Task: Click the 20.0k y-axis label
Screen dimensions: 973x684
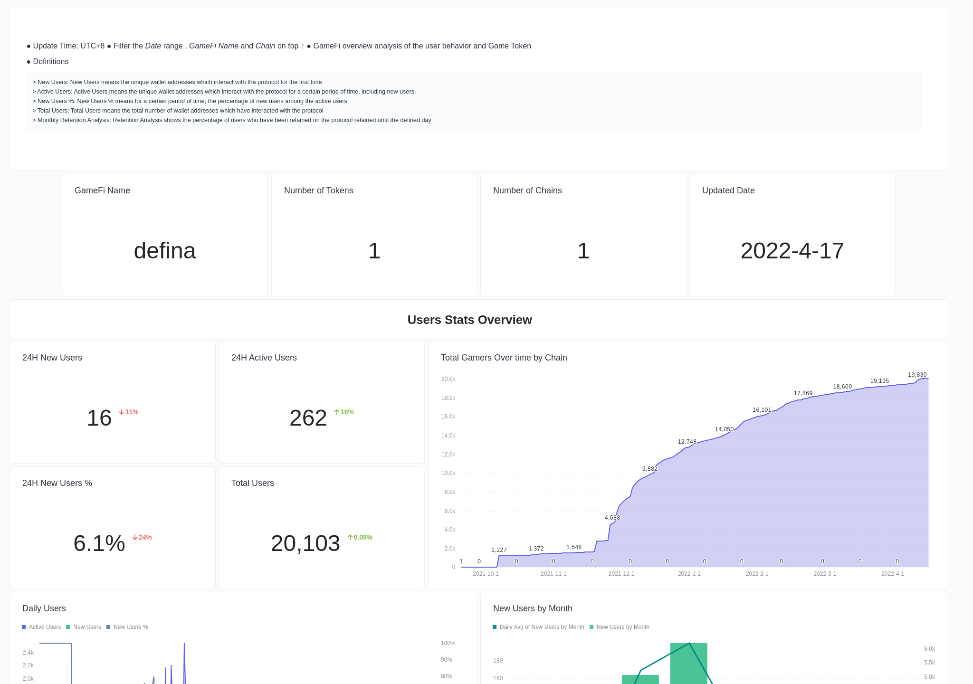Action: [x=448, y=379]
